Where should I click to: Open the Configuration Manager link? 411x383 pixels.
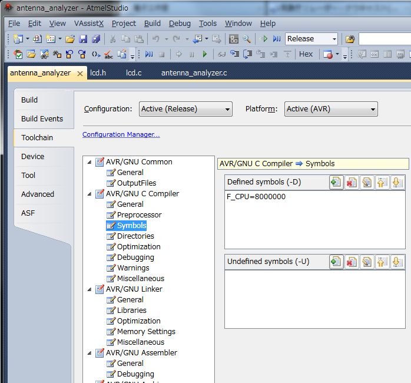tap(121, 134)
